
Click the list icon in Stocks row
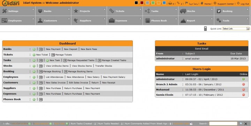[41, 66]
